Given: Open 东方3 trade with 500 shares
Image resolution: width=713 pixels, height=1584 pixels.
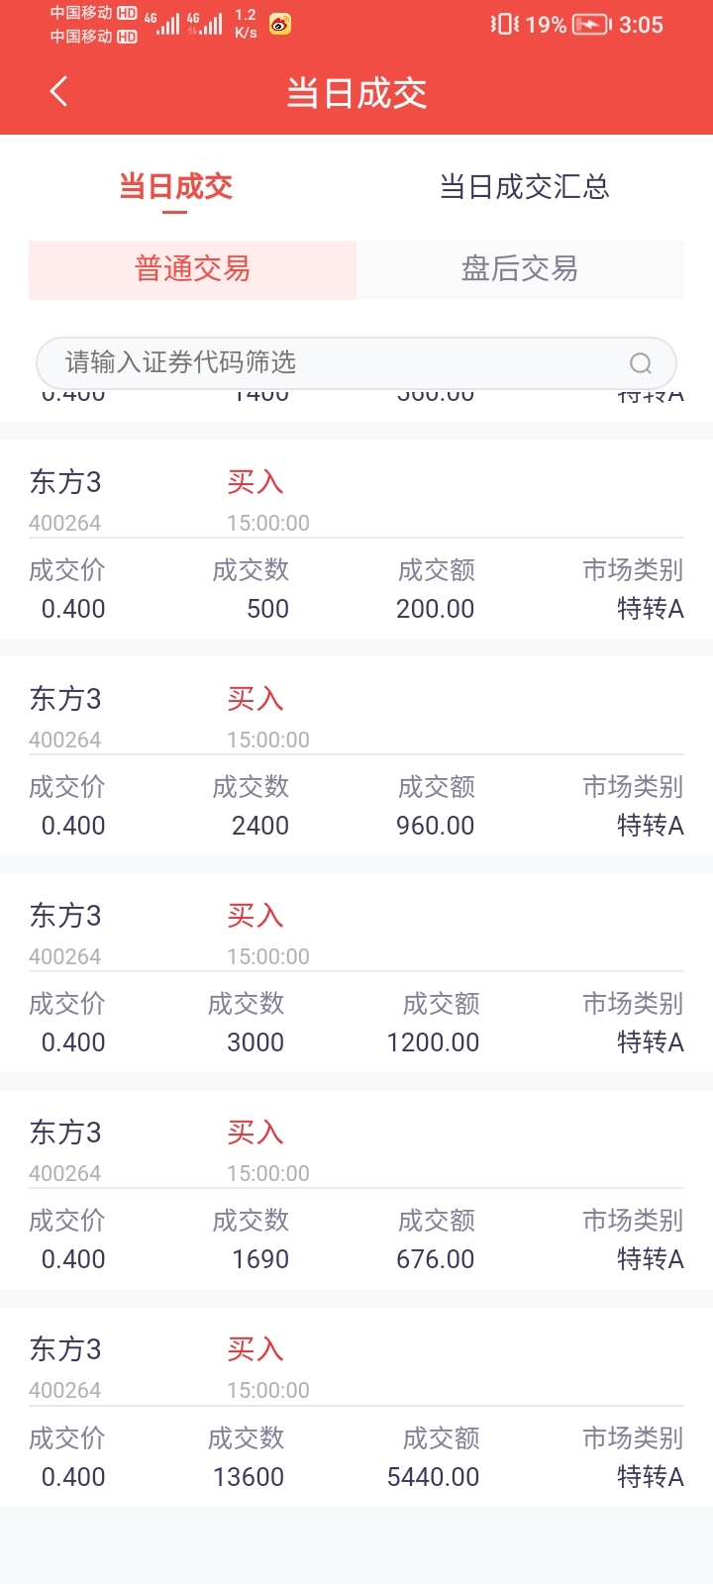Looking at the screenshot, I should (x=356, y=540).
